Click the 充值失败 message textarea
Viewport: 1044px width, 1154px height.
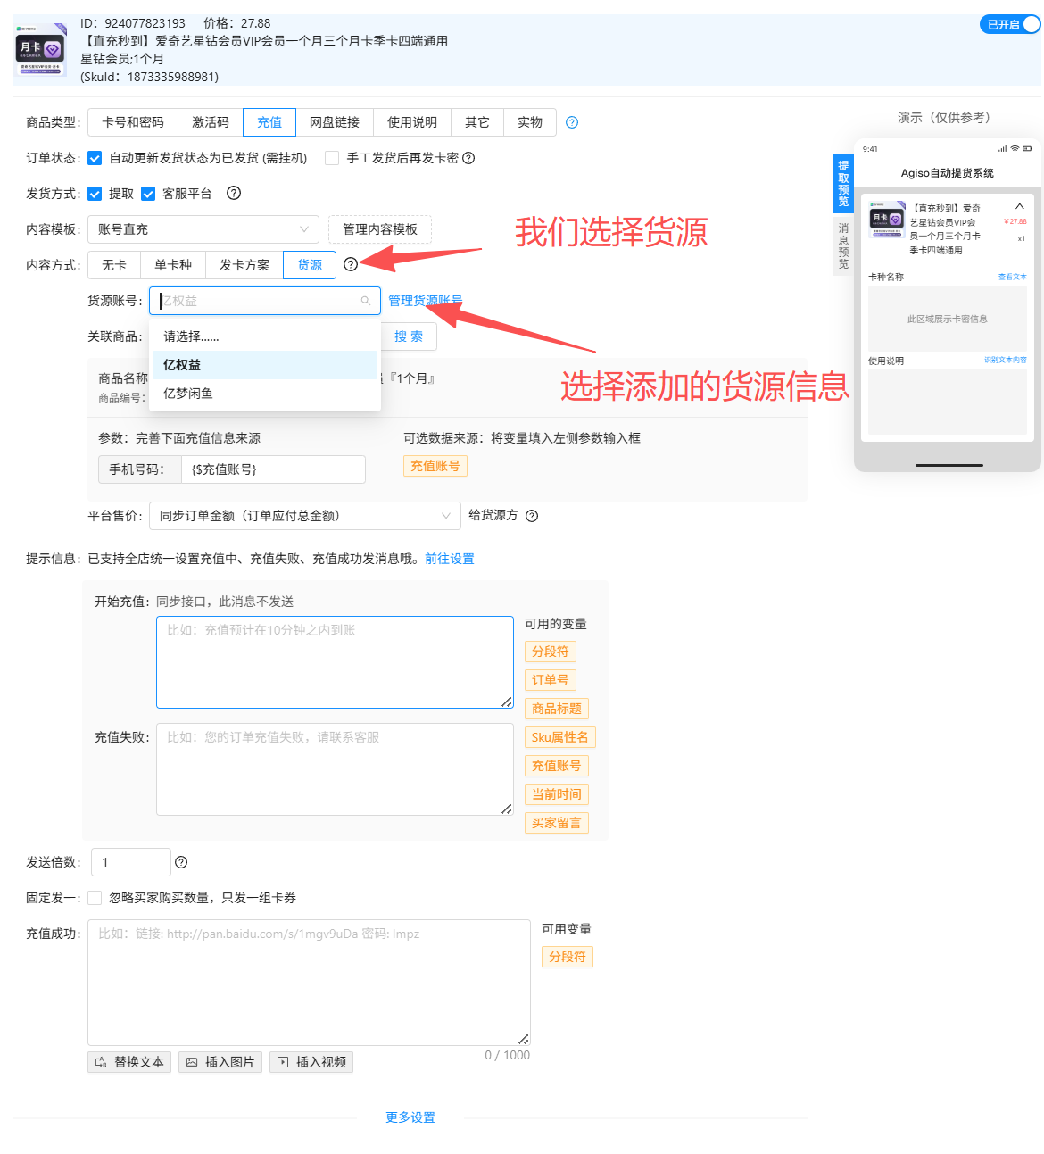tap(335, 769)
